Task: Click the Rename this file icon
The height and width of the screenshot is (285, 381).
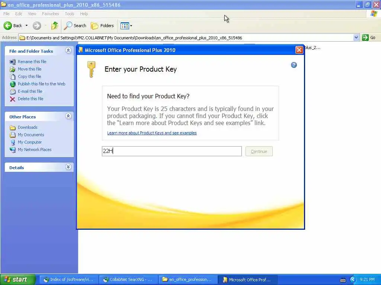Action: 13,62
